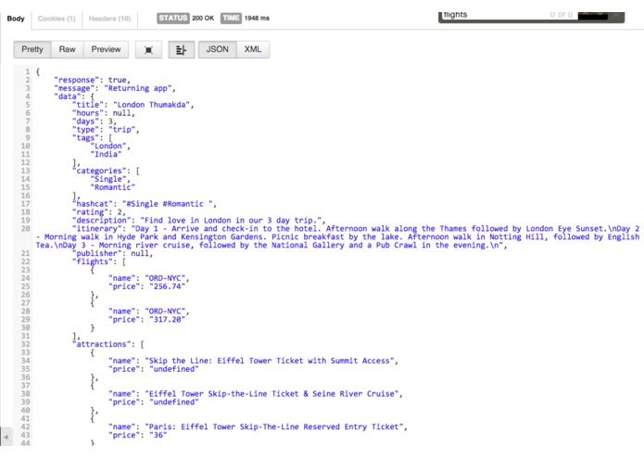This screenshot has width=644, height=458.
Task: Click the "response": true line
Action: click(92, 80)
